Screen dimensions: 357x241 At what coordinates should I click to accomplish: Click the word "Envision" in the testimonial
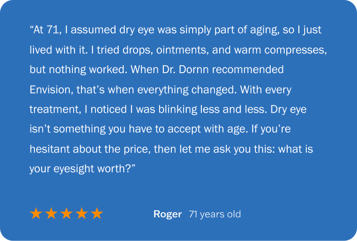[48, 90]
